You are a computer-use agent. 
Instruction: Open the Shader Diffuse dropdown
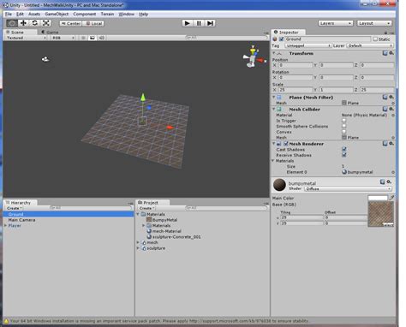tap(348, 189)
